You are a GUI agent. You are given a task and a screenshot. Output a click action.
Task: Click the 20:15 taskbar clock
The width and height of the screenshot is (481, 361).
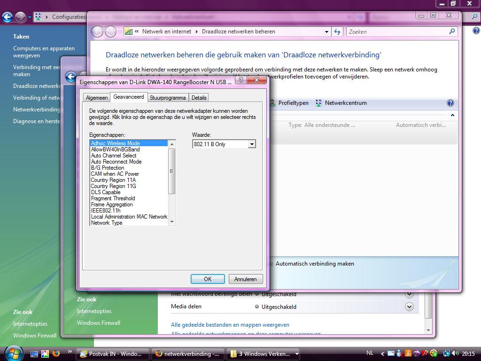coord(468,354)
